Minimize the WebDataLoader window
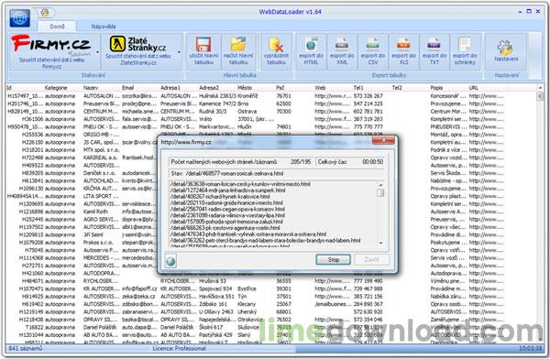Viewport: 550px width, 359px height. [x=520, y=12]
